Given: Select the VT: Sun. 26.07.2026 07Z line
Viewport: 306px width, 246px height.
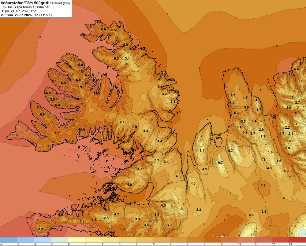Looking at the screenshot, I should [20, 15].
